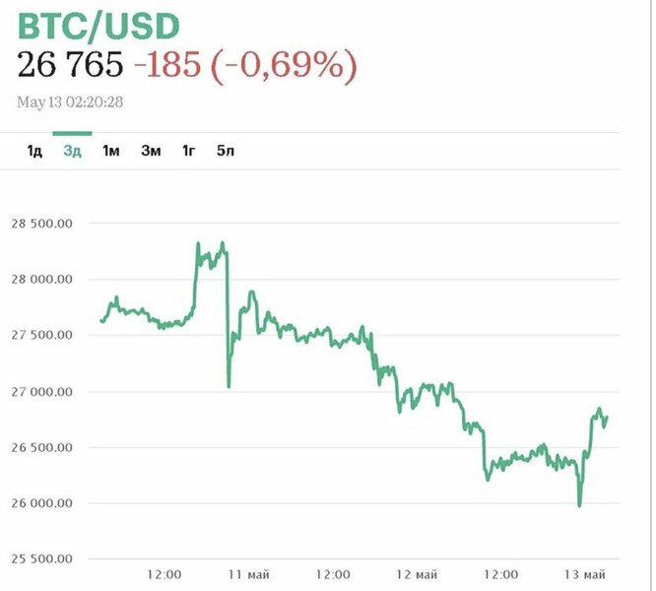Click the 25 500.00 y-axis label
This screenshot has height=591, width=656.
pyautogui.click(x=40, y=559)
